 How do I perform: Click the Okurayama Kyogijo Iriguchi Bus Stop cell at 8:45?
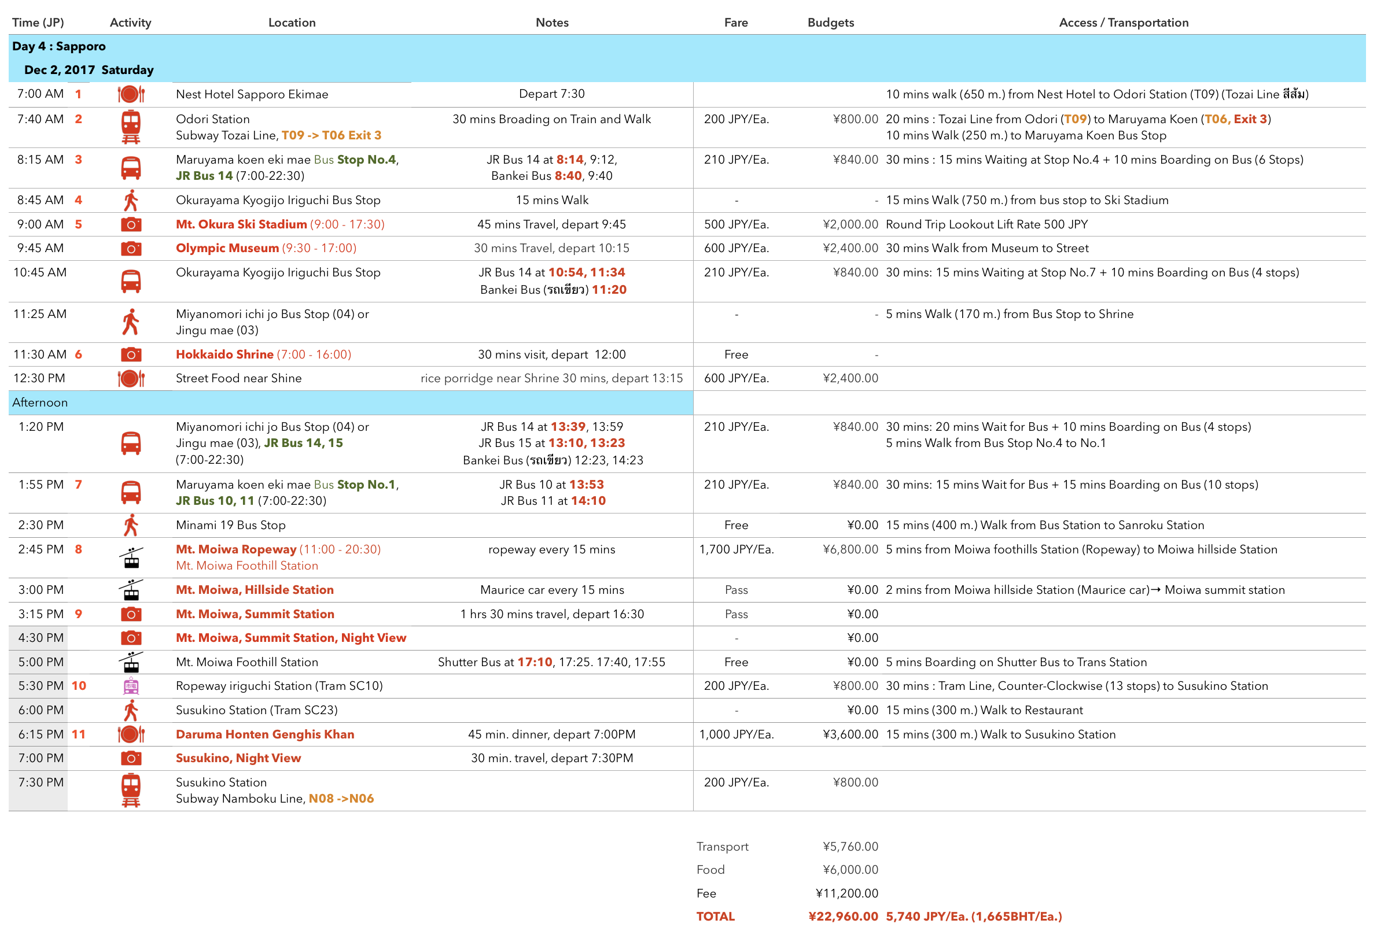pyautogui.click(x=278, y=200)
